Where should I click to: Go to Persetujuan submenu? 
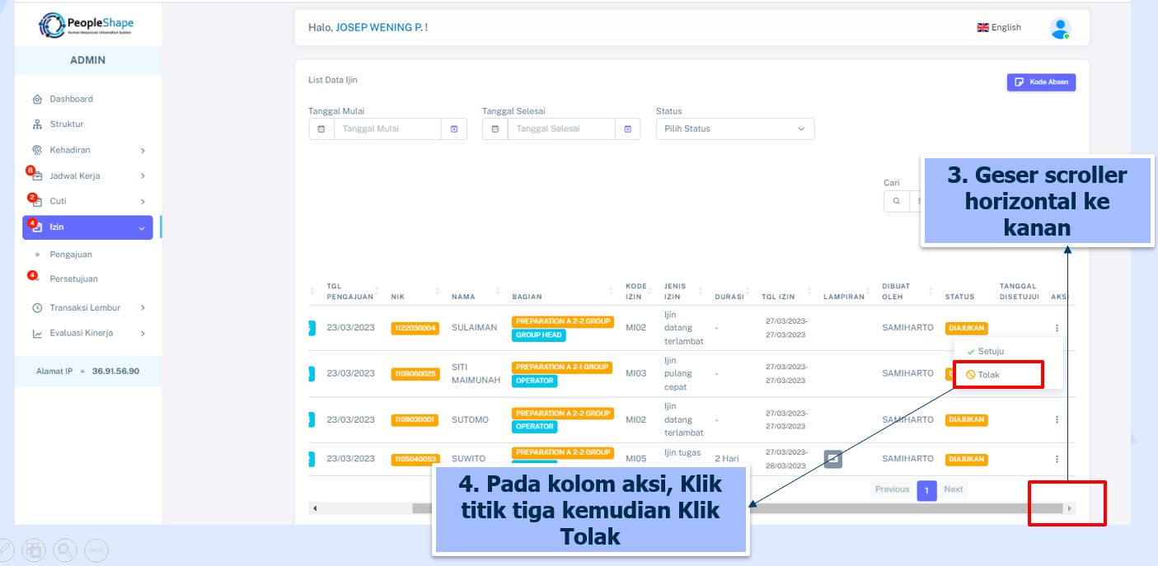point(73,278)
